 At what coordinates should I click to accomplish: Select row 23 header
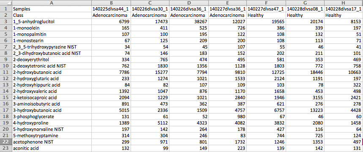pyautogui.click(x=6, y=148)
